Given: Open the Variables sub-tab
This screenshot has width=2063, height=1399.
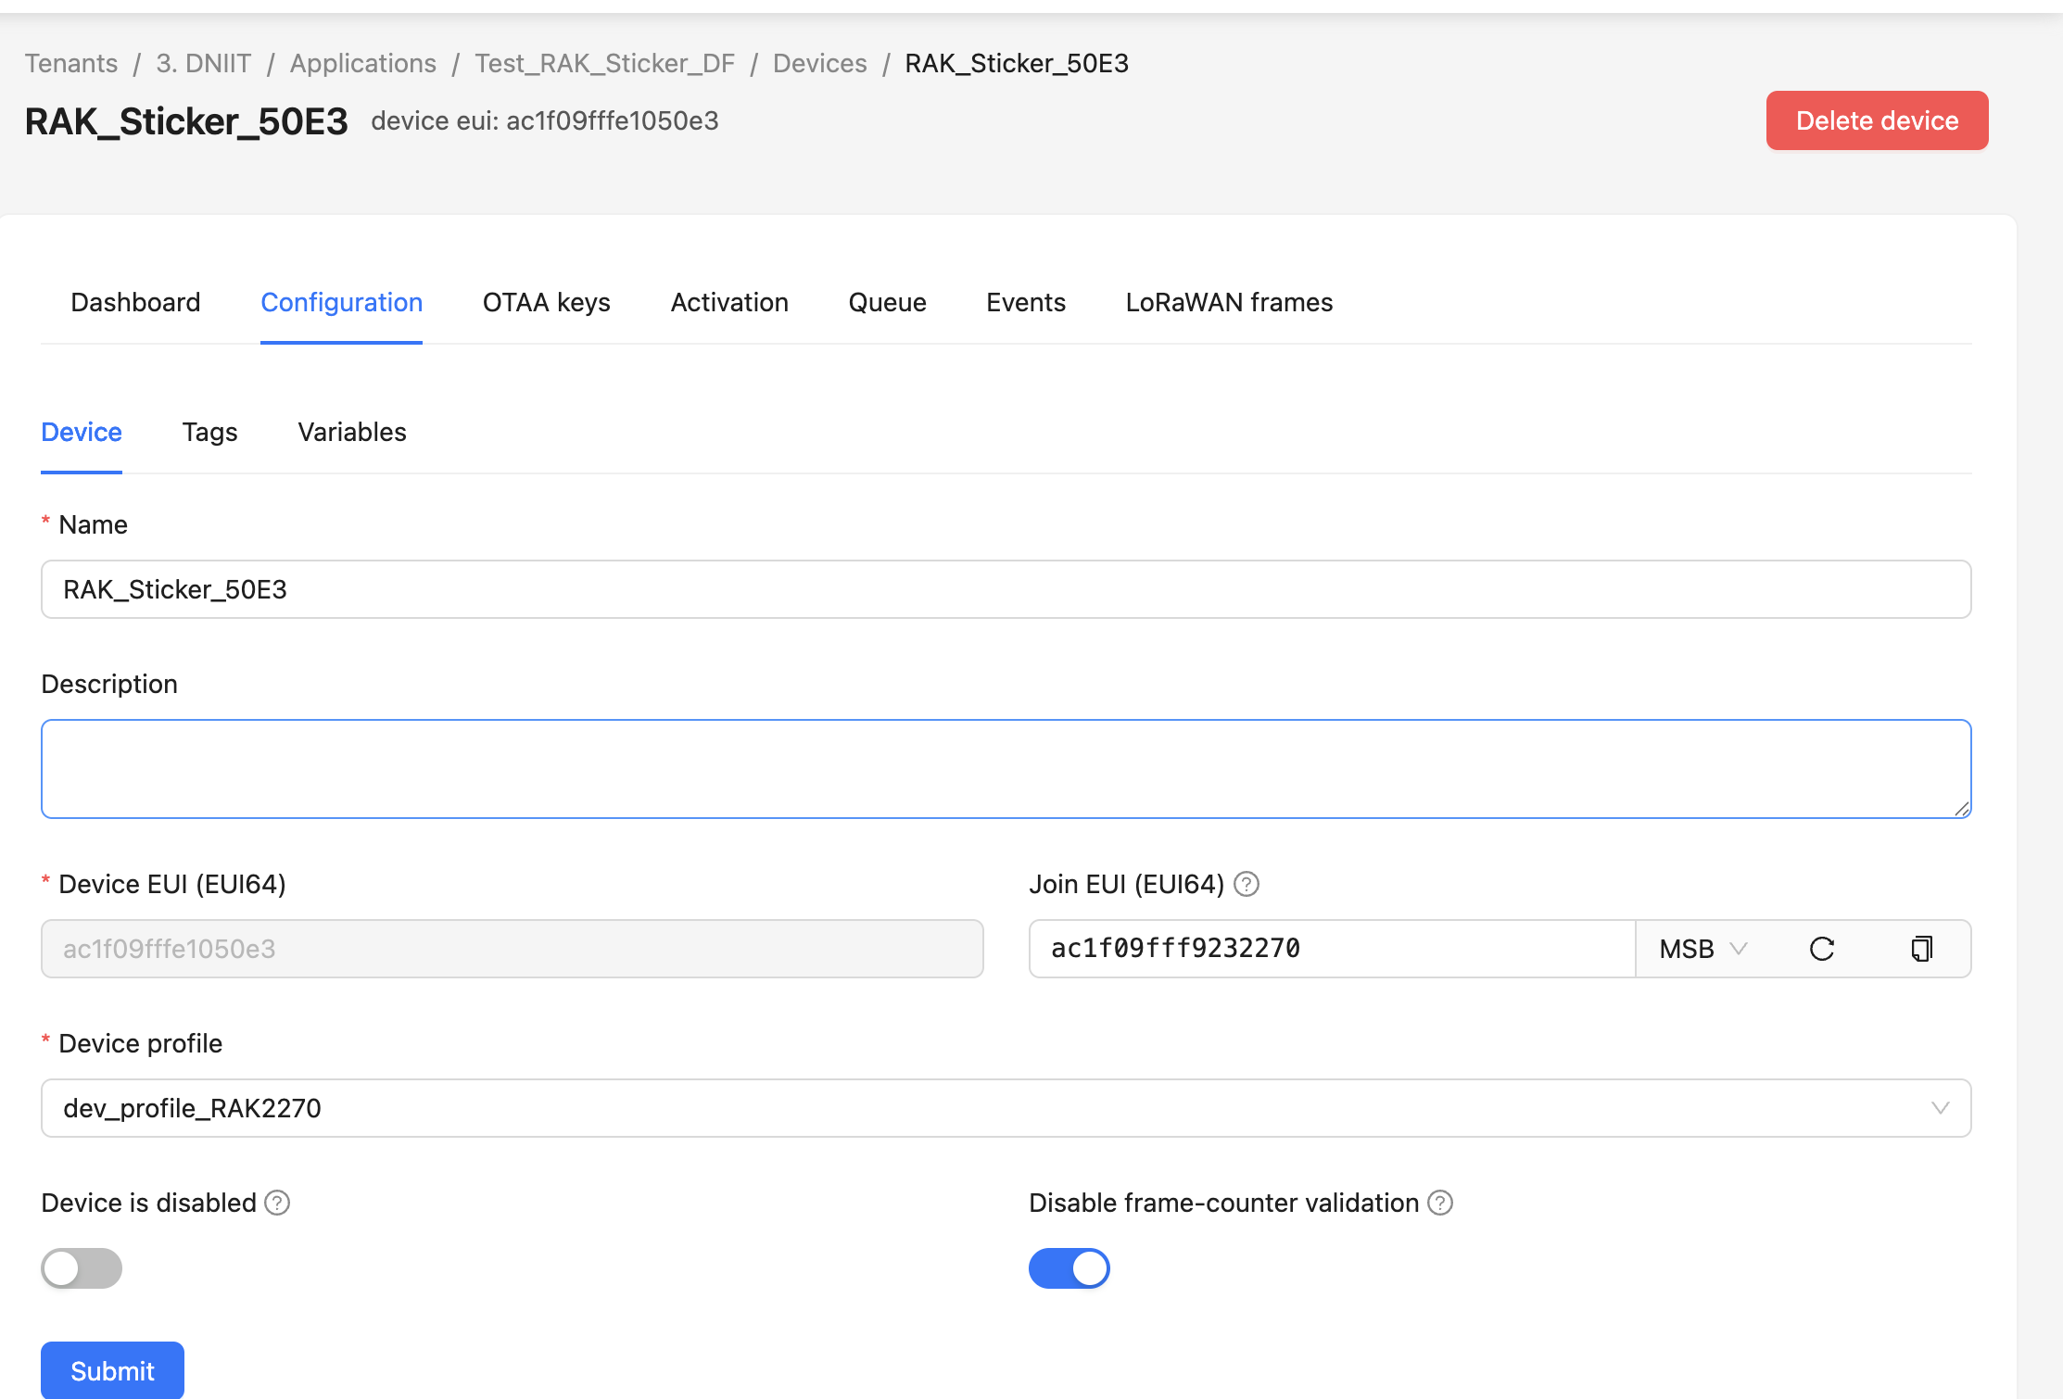Looking at the screenshot, I should pyautogui.click(x=352, y=432).
